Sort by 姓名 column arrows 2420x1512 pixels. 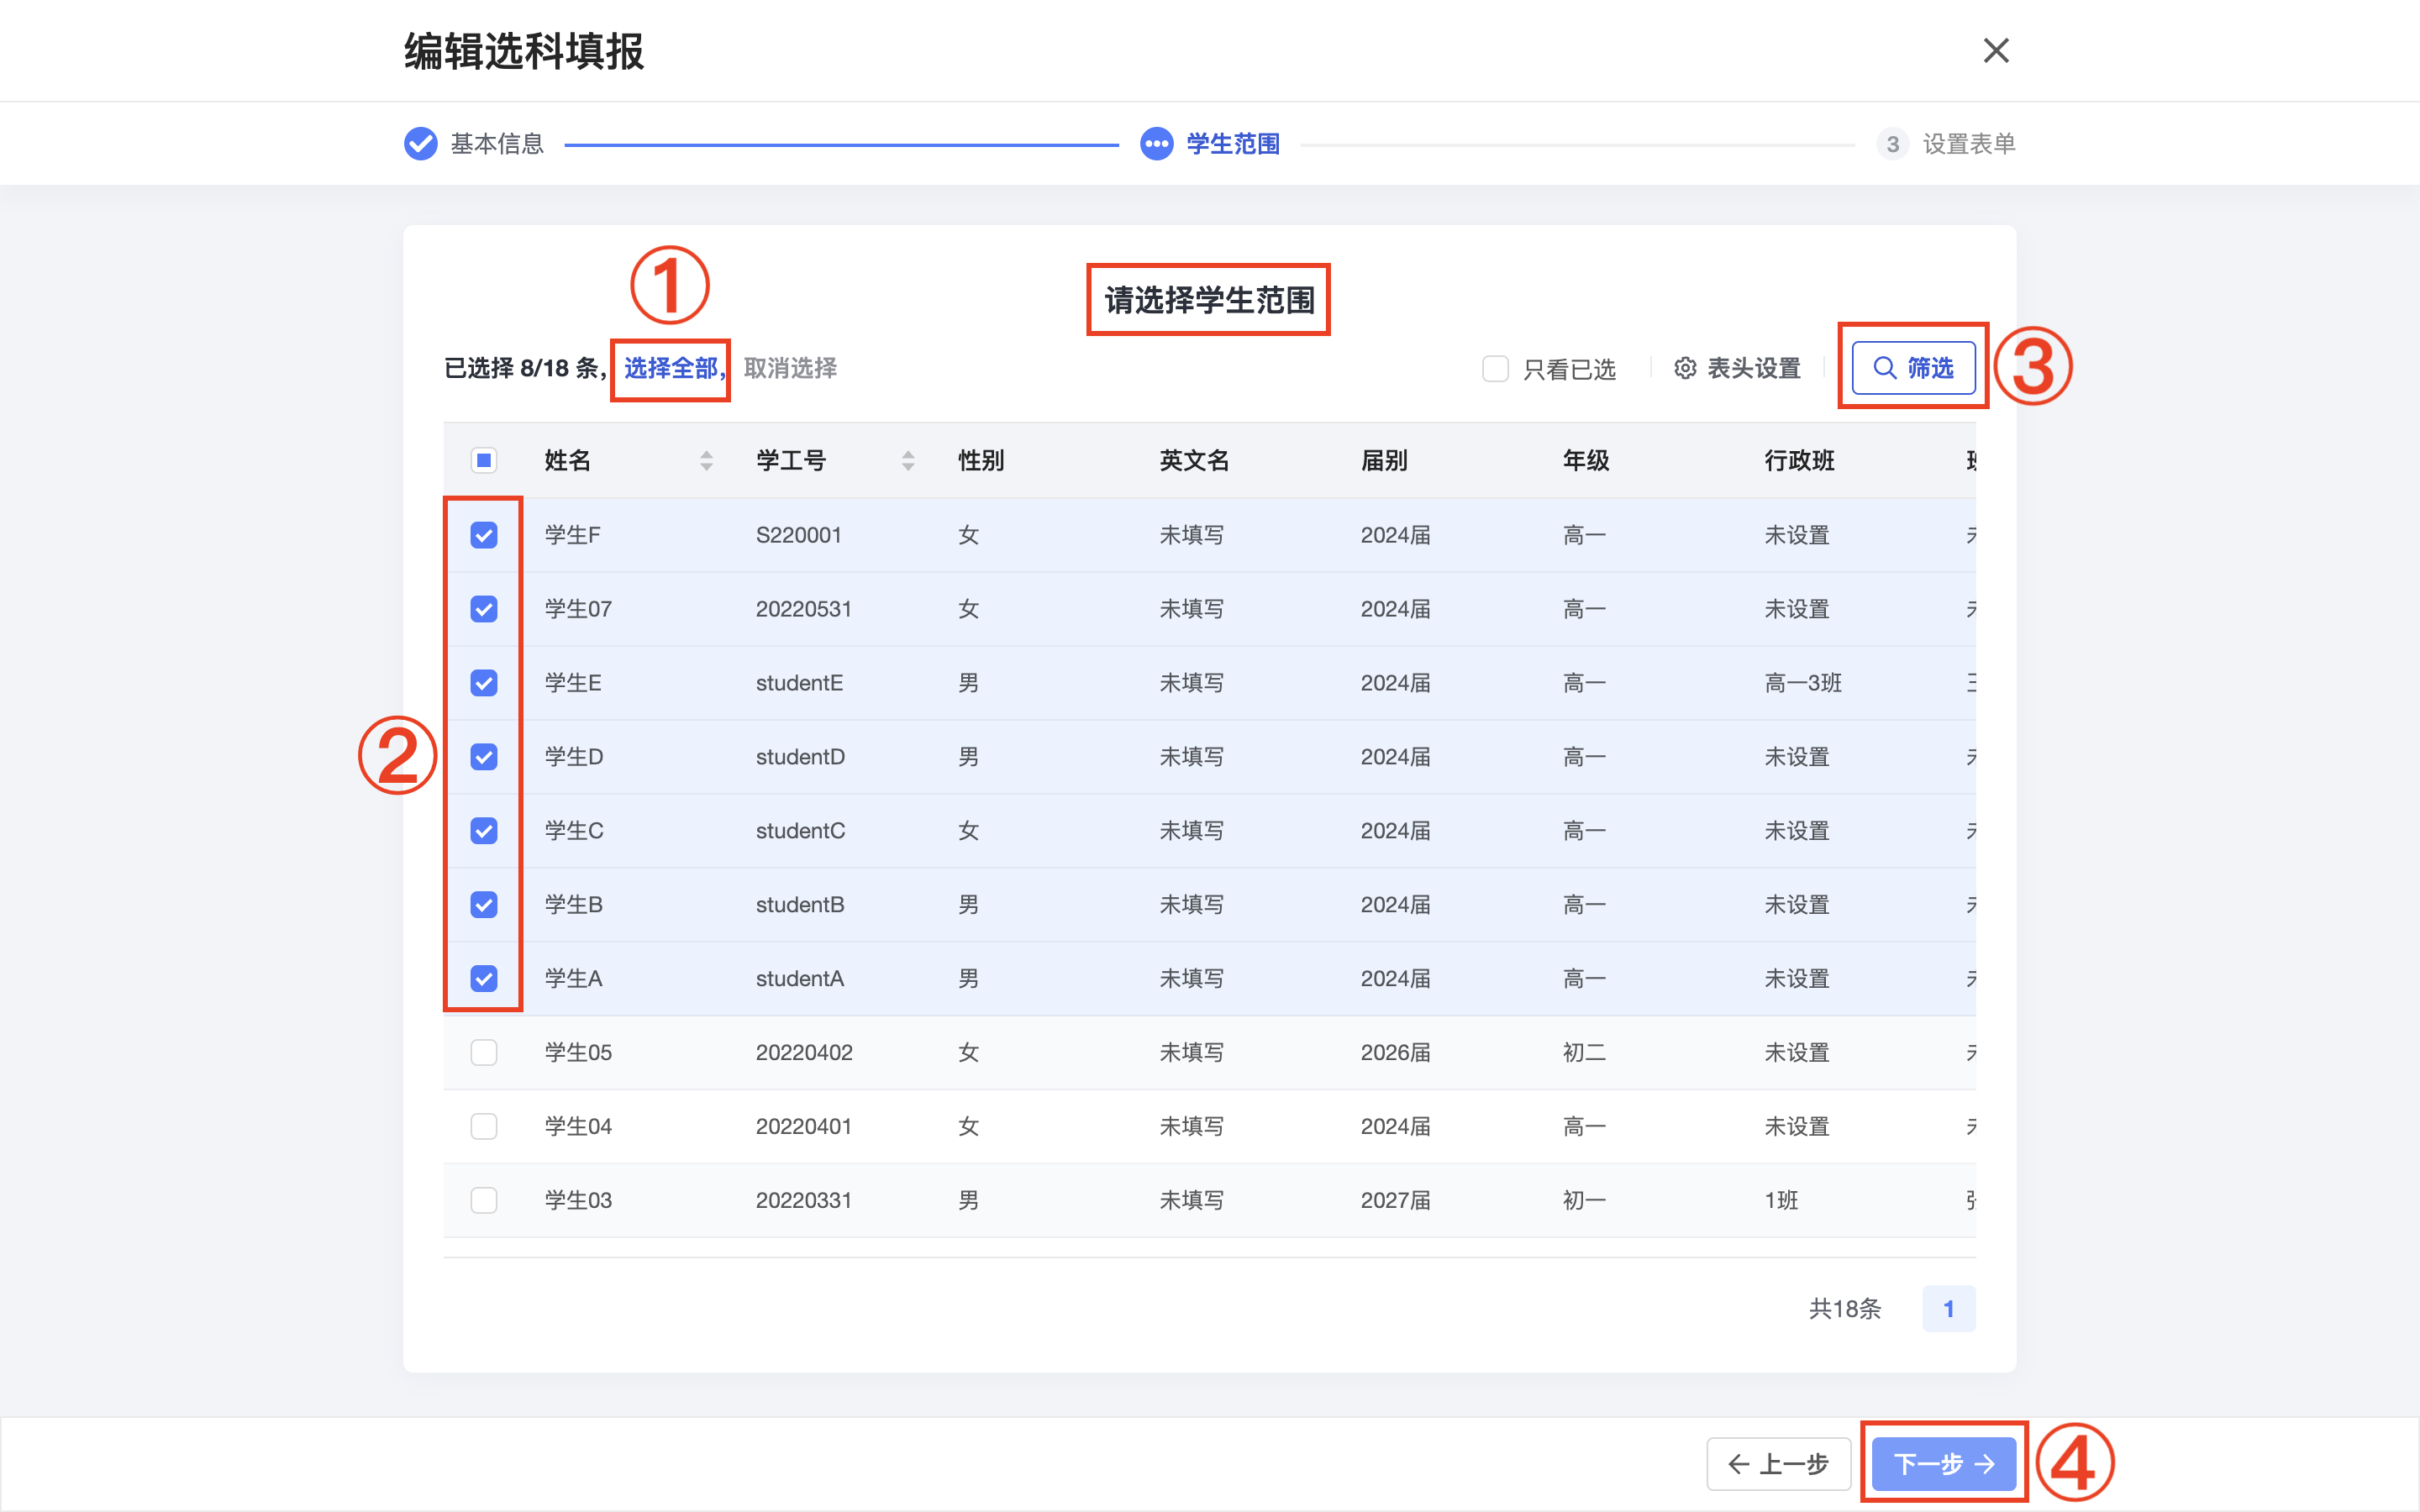pyautogui.click(x=706, y=460)
